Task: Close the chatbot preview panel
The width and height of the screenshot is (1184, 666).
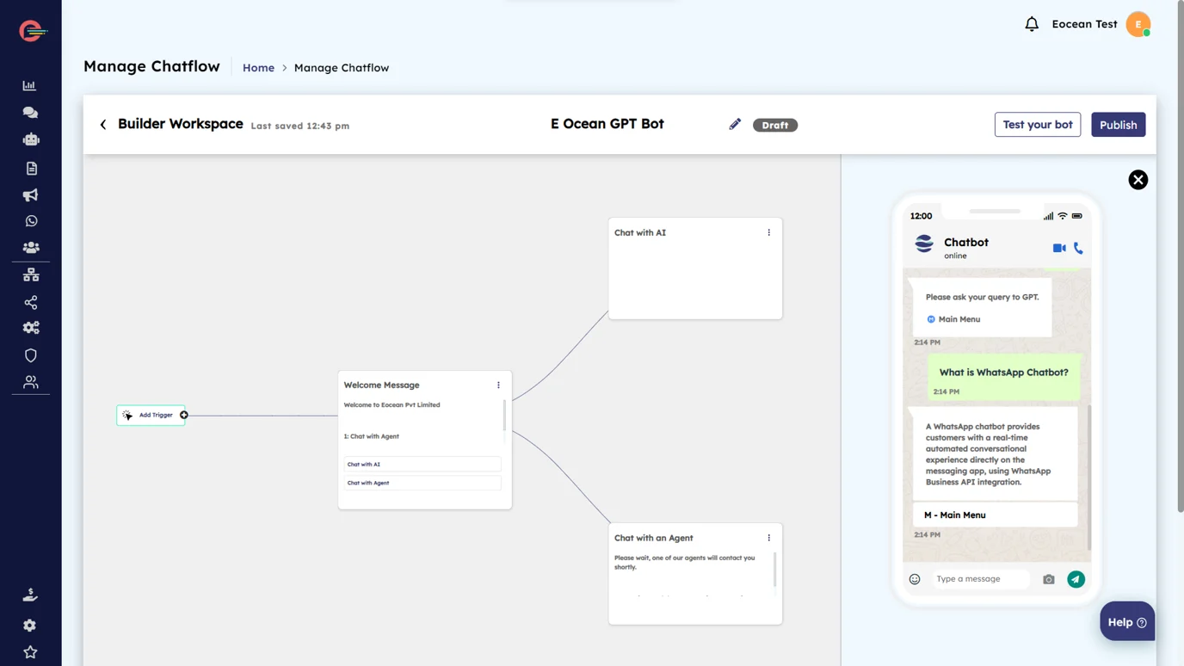Action: click(1138, 180)
